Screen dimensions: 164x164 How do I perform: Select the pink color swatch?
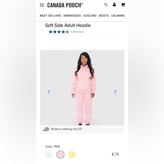61,154
